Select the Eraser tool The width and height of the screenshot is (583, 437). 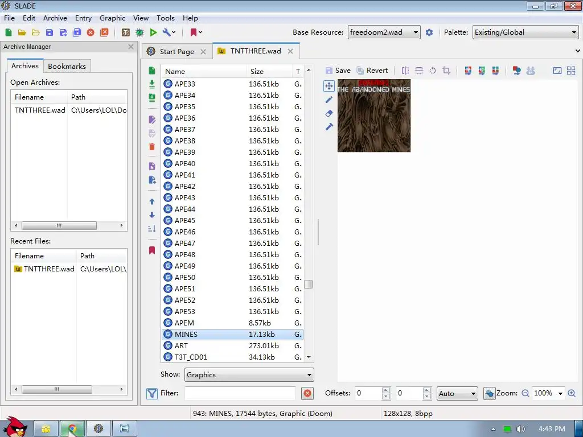click(x=329, y=113)
